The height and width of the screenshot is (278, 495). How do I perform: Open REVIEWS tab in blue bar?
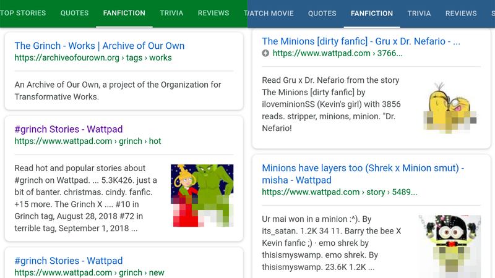point(461,14)
